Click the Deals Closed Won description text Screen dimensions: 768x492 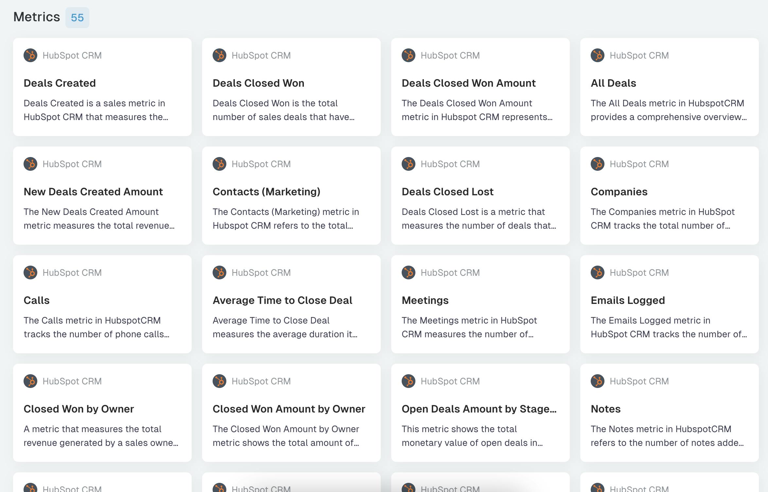(x=284, y=110)
